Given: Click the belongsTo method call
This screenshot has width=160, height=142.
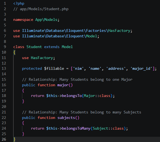Looking at the screenshot, I should [72, 96].
